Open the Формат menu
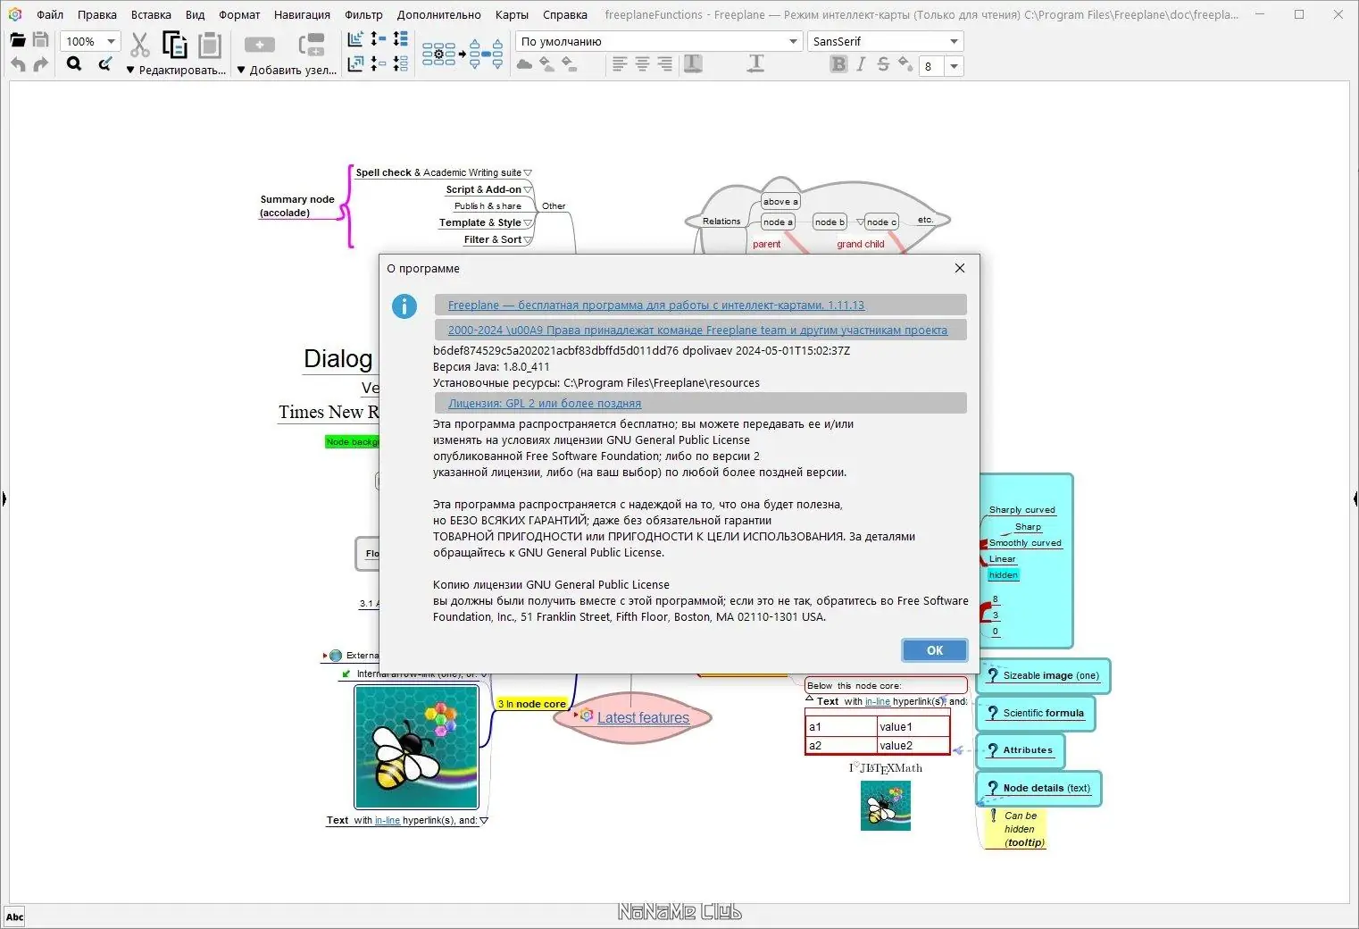1359x929 pixels. 239,14
